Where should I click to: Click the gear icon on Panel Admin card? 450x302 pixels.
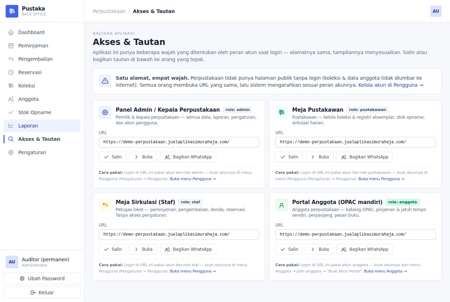pos(105,112)
